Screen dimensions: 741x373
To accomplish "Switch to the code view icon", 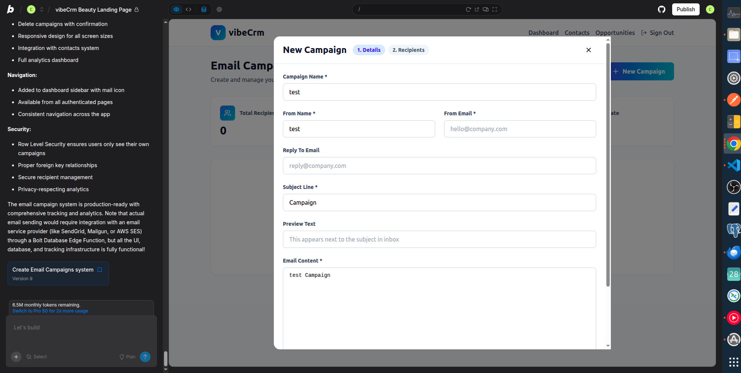I will (188, 9).
